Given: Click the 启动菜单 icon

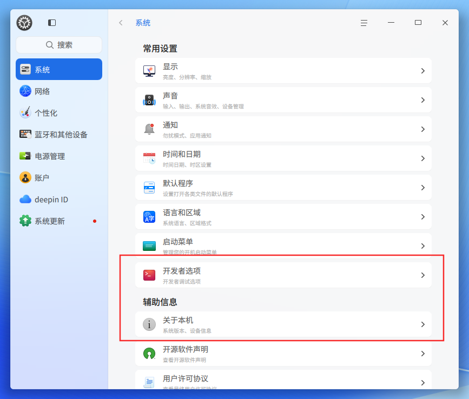Looking at the screenshot, I should (x=149, y=246).
